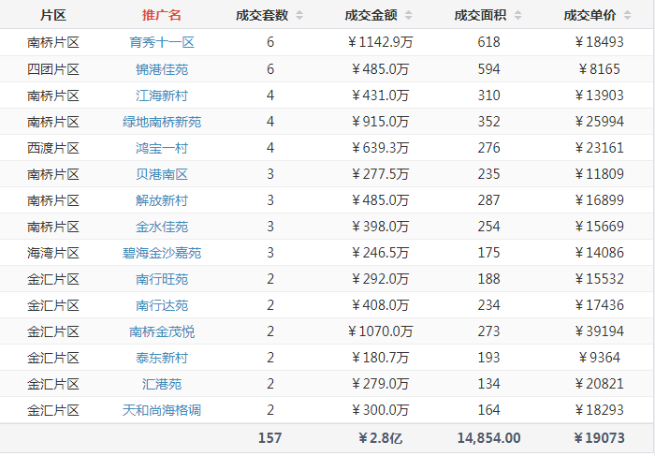Select the ¥25994 unit price cell
This screenshot has height=456, width=655.
tap(599, 122)
